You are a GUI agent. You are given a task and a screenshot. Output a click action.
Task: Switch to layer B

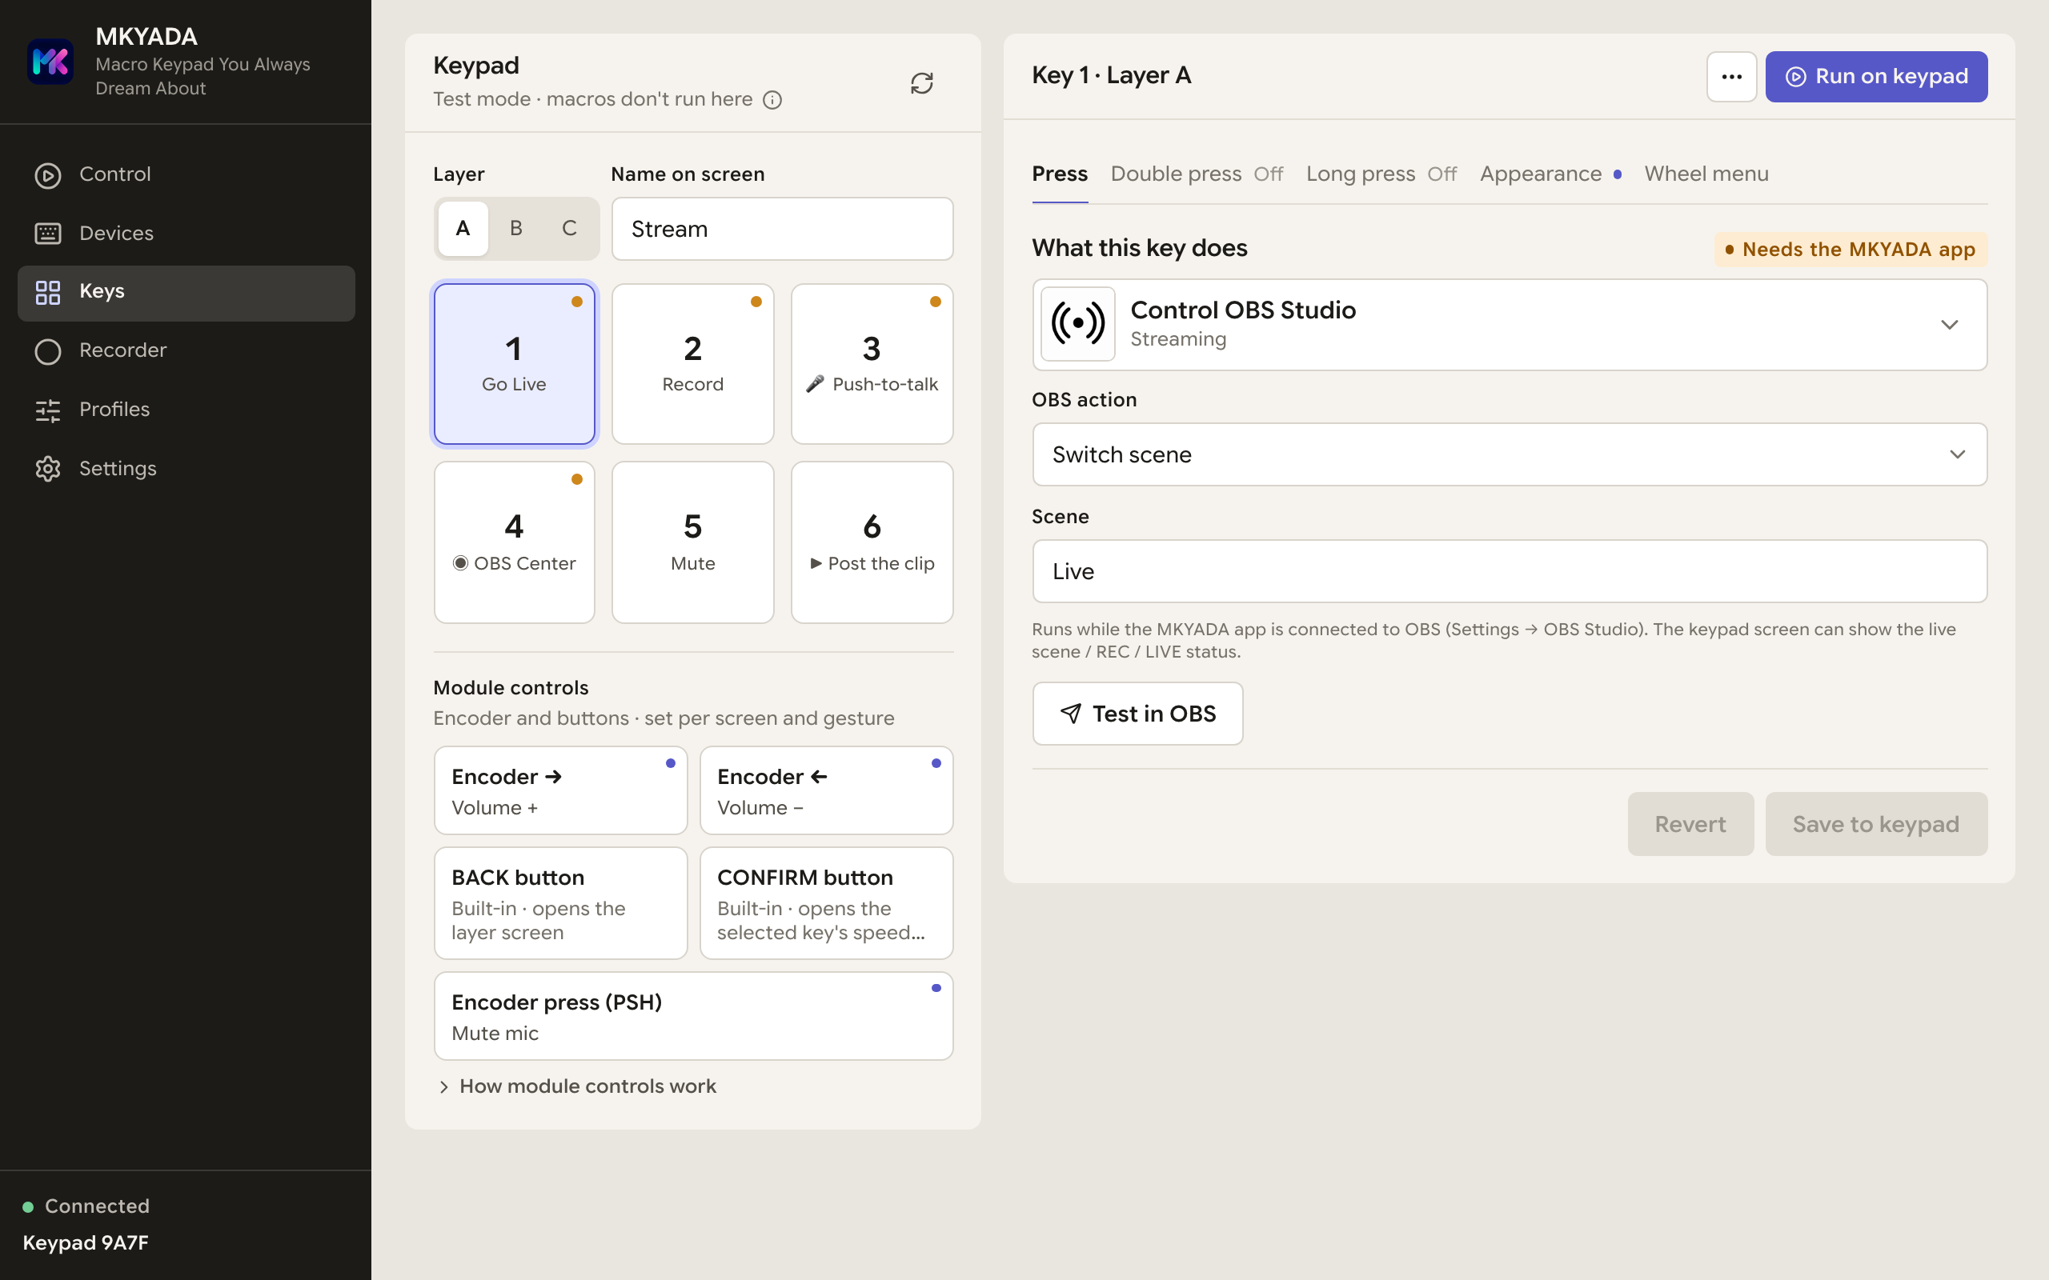[515, 229]
